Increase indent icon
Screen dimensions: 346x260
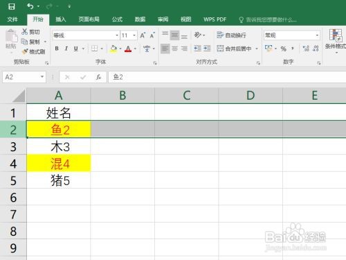207,49
